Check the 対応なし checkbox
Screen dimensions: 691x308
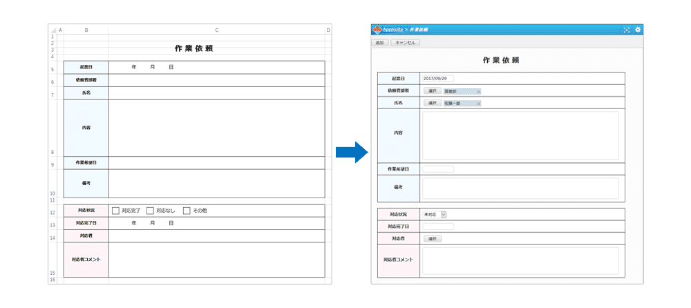coord(150,210)
